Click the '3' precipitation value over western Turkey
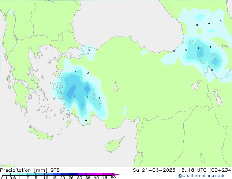Screen dimensions: 232x179 click(74, 96)
